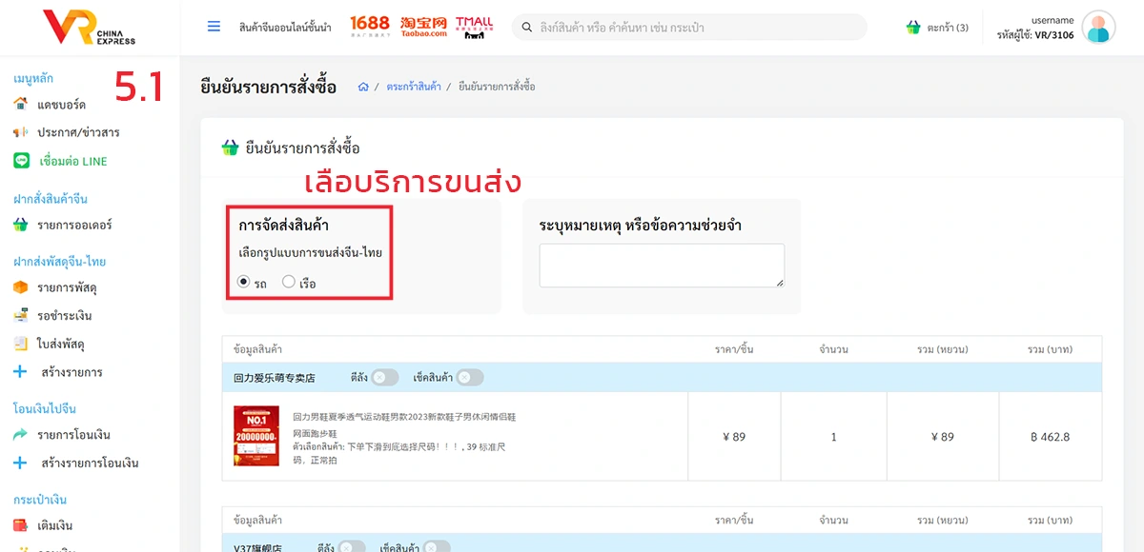This screenshot has height=552, width=1144.
Task: Click the remarks note text area
Action: click(x=662, y=265)
